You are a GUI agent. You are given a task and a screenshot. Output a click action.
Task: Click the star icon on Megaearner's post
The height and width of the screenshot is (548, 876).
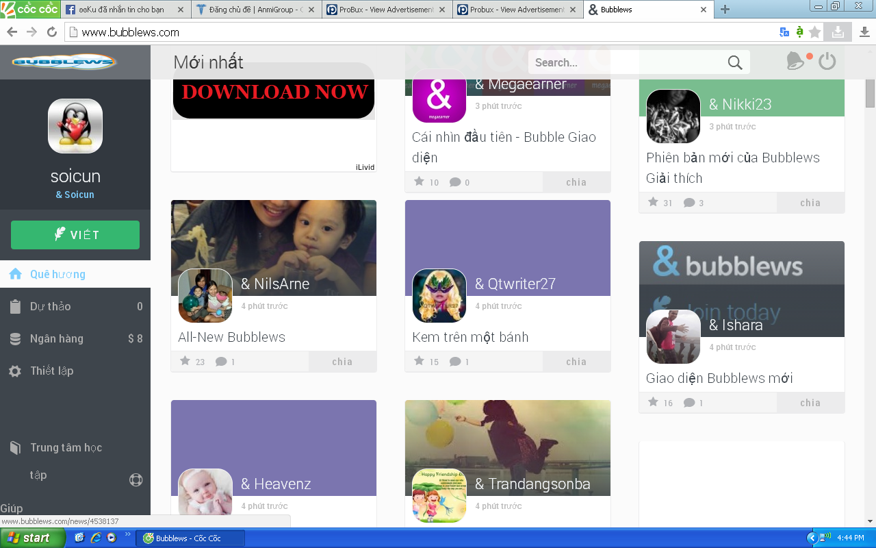(x=419, y=182)
